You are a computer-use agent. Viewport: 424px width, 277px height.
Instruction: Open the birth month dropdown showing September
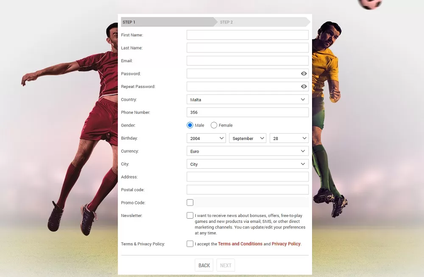[x=247, y=138]
